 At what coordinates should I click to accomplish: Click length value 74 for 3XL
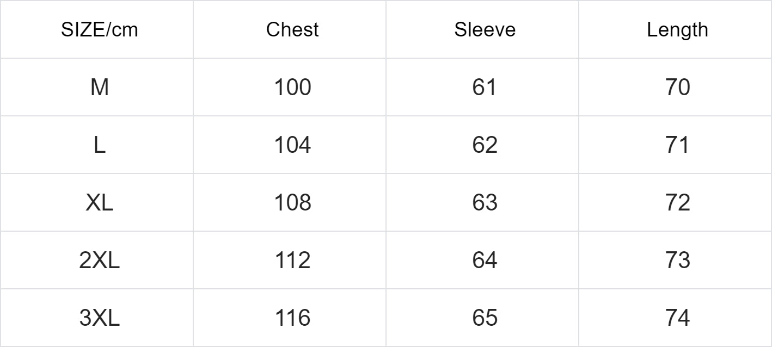pyautogui.click(x=677, y=318)
